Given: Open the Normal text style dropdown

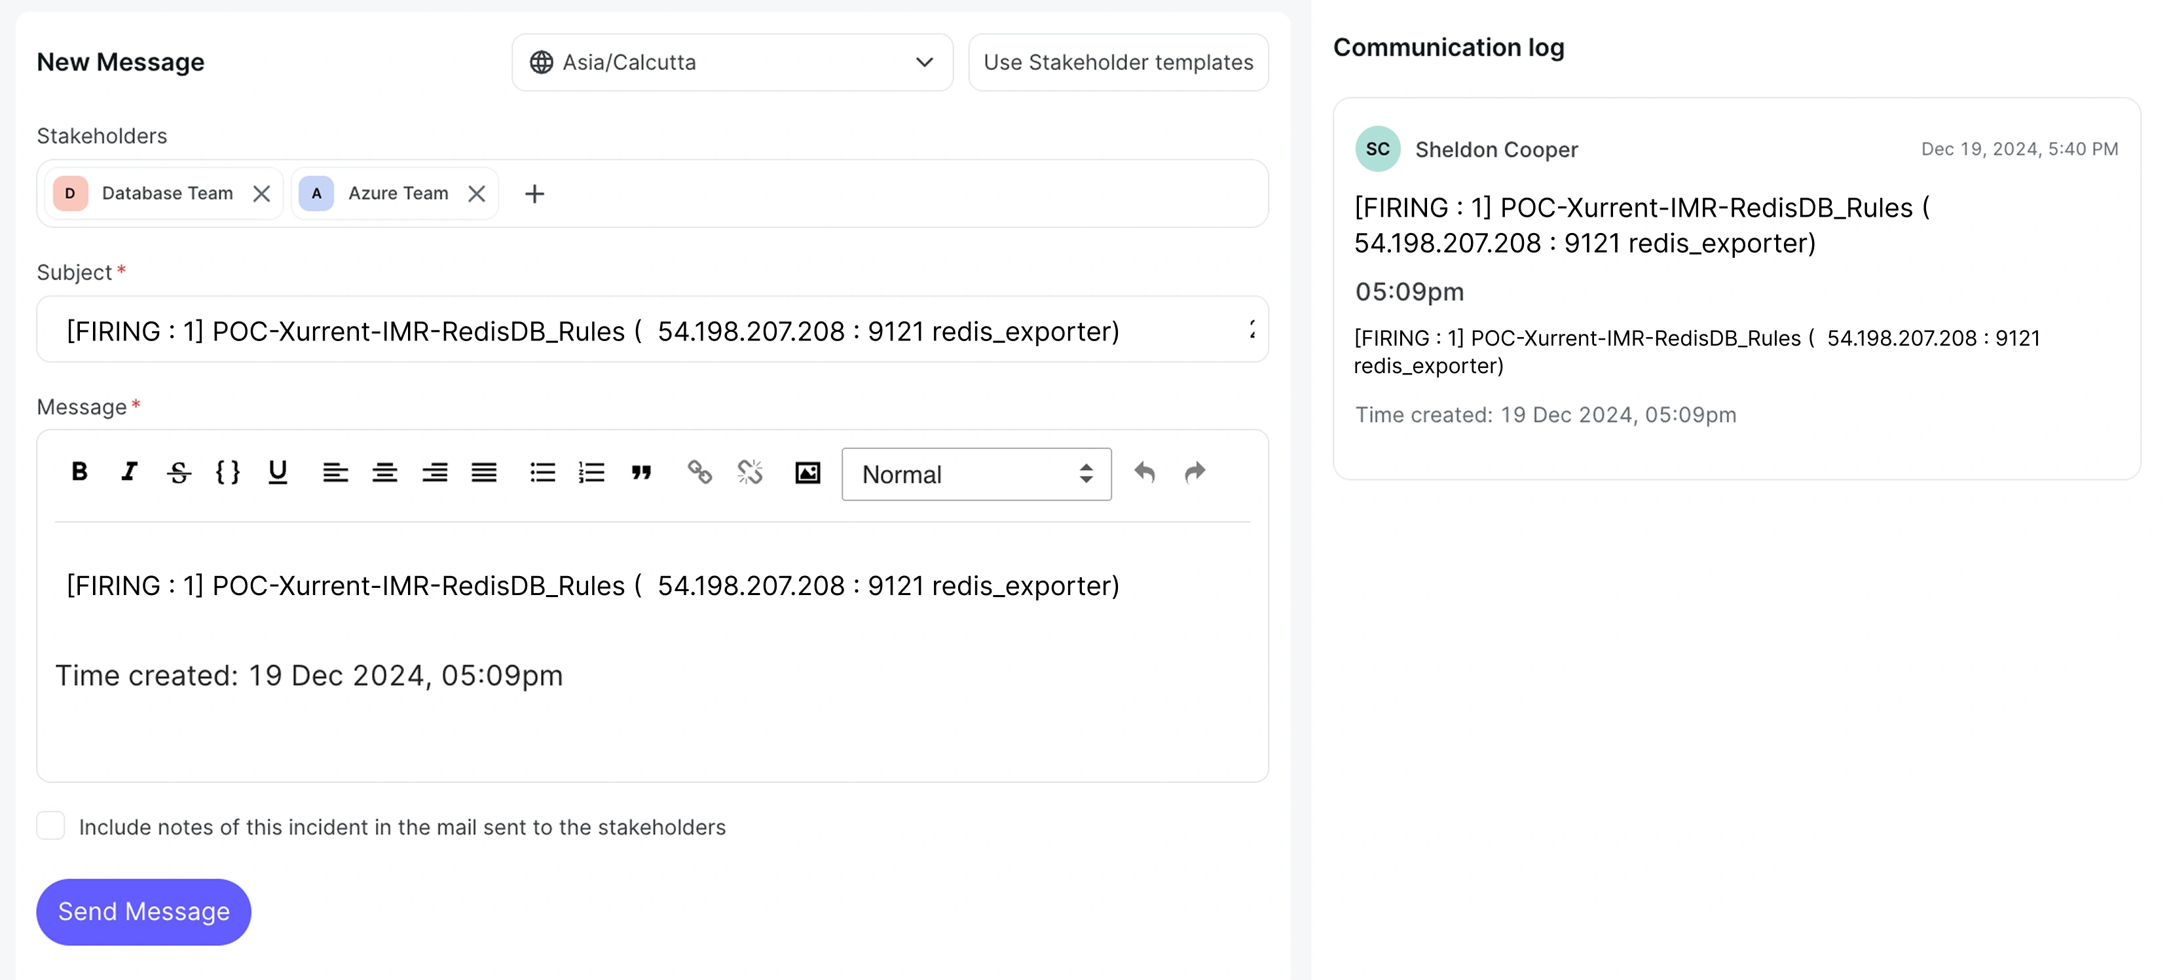Looking at the screenshot, I should (976, 475).
